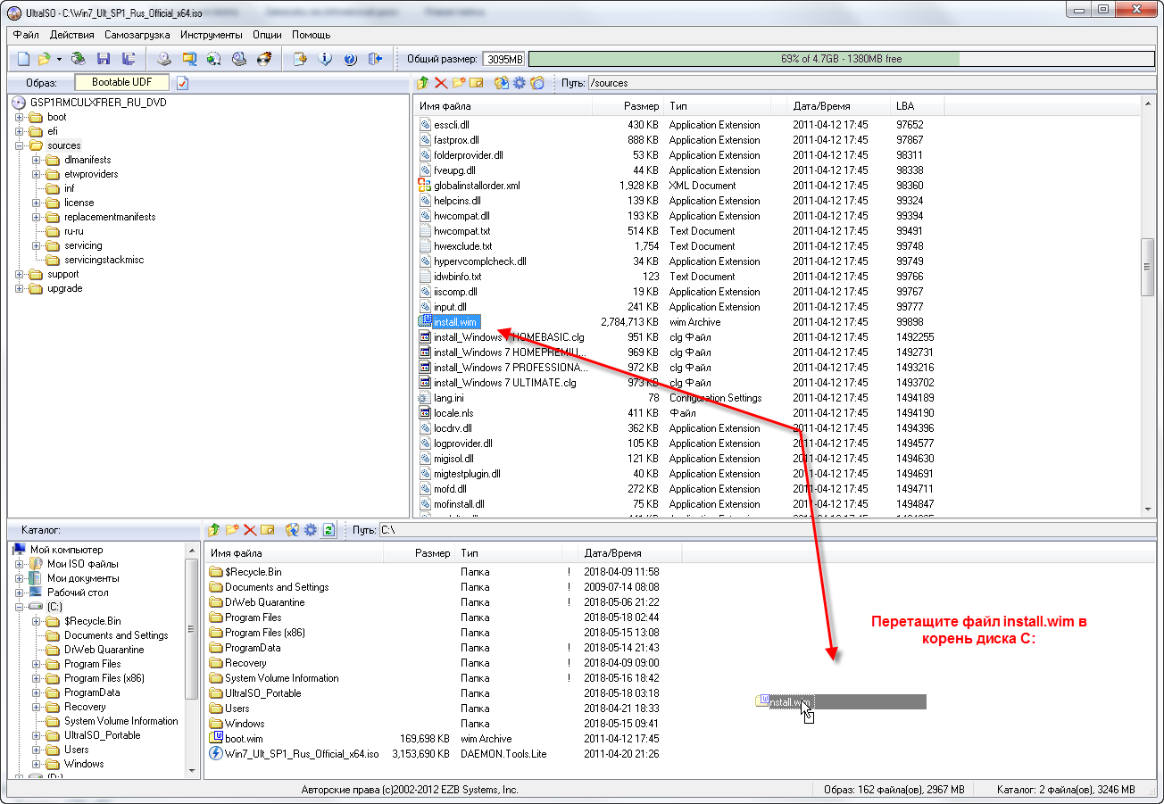Click the Up folder icon in catalog pane toolbar

pyautogui.click(x=214, y=530)
